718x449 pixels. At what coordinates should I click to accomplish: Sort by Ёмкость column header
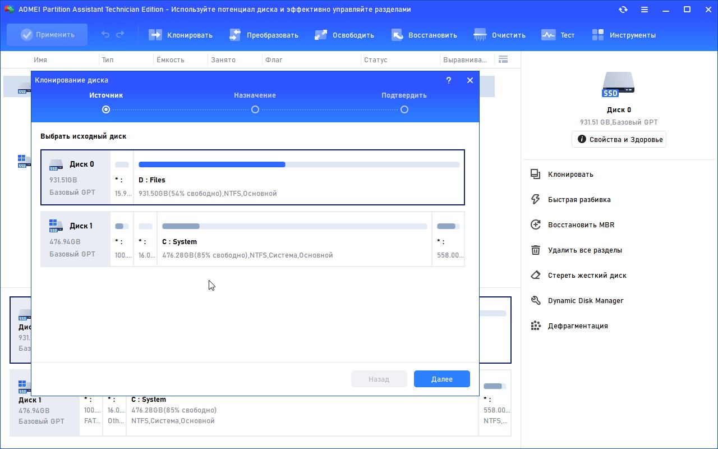pyautogui.click(x=170, y=59)
